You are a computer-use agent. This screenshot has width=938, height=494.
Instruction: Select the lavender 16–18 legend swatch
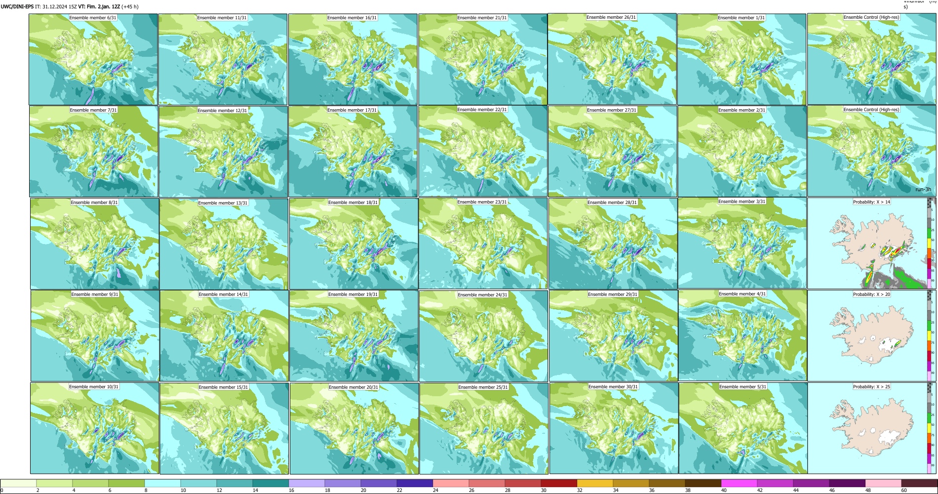(307, 483)
